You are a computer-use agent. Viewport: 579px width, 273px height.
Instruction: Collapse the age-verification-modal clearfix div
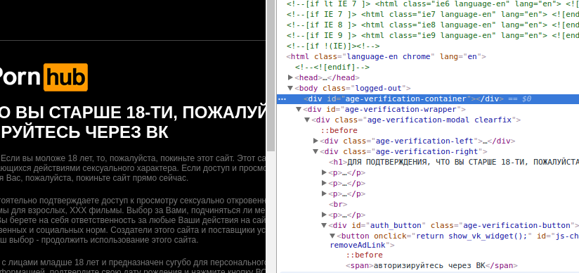coord(307,120)
